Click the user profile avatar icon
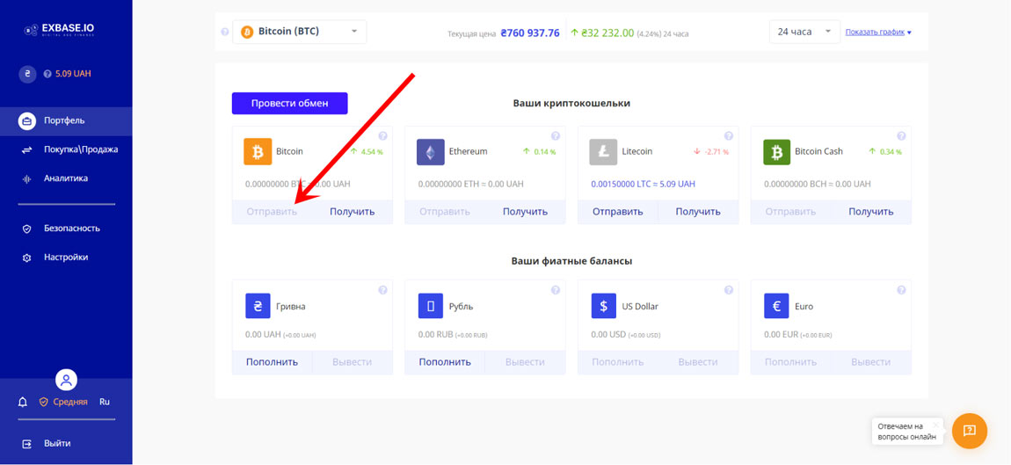The image size is (1011, 465). [x=67, y=380]
